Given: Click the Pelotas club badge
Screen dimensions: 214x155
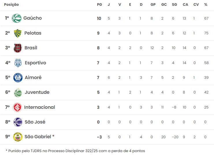Looking at the screenshot, I should (18, 33).
